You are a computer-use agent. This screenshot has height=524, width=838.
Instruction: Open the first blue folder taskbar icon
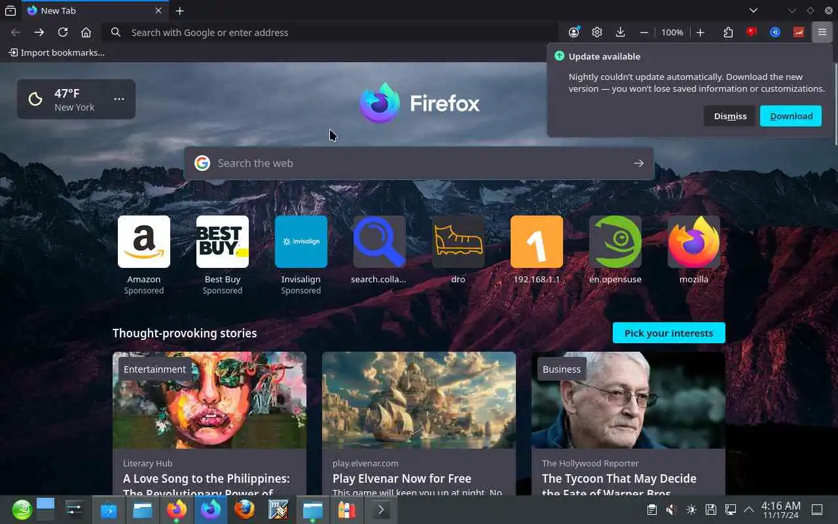(142, 510)
